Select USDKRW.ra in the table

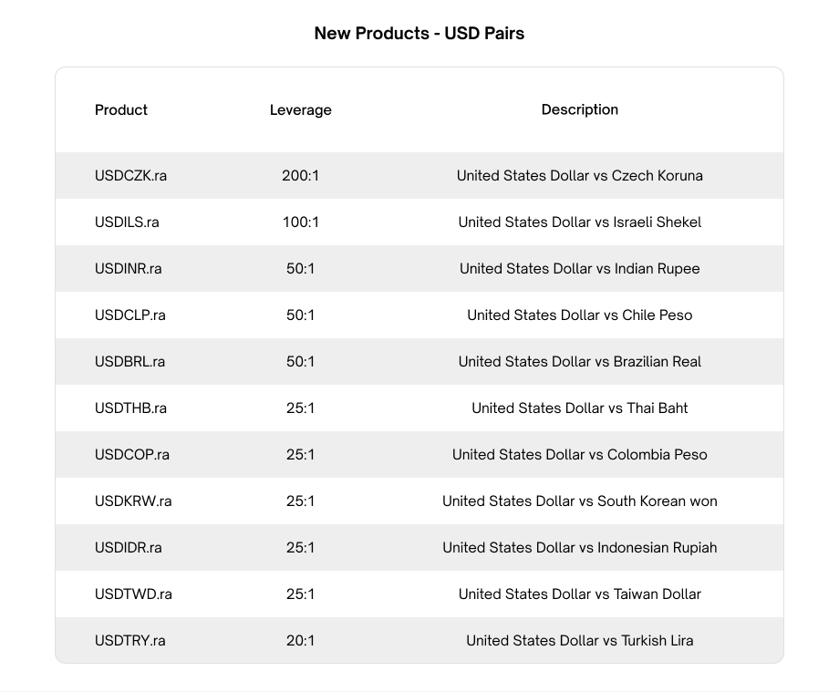coord(133,501)
